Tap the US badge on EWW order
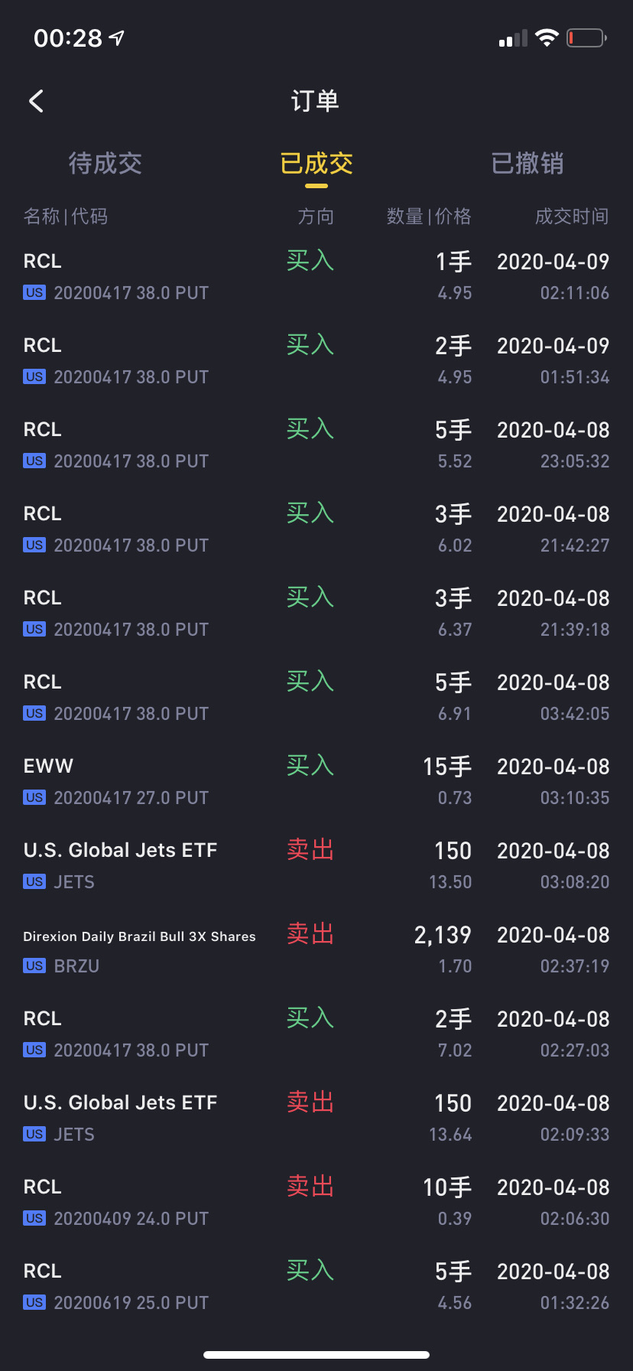633x1371 pixels. (34, 797)
